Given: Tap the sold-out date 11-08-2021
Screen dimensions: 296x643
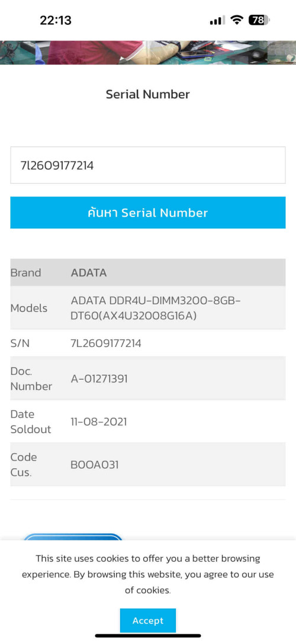Looking at the screenshot, I should (99, 422).
